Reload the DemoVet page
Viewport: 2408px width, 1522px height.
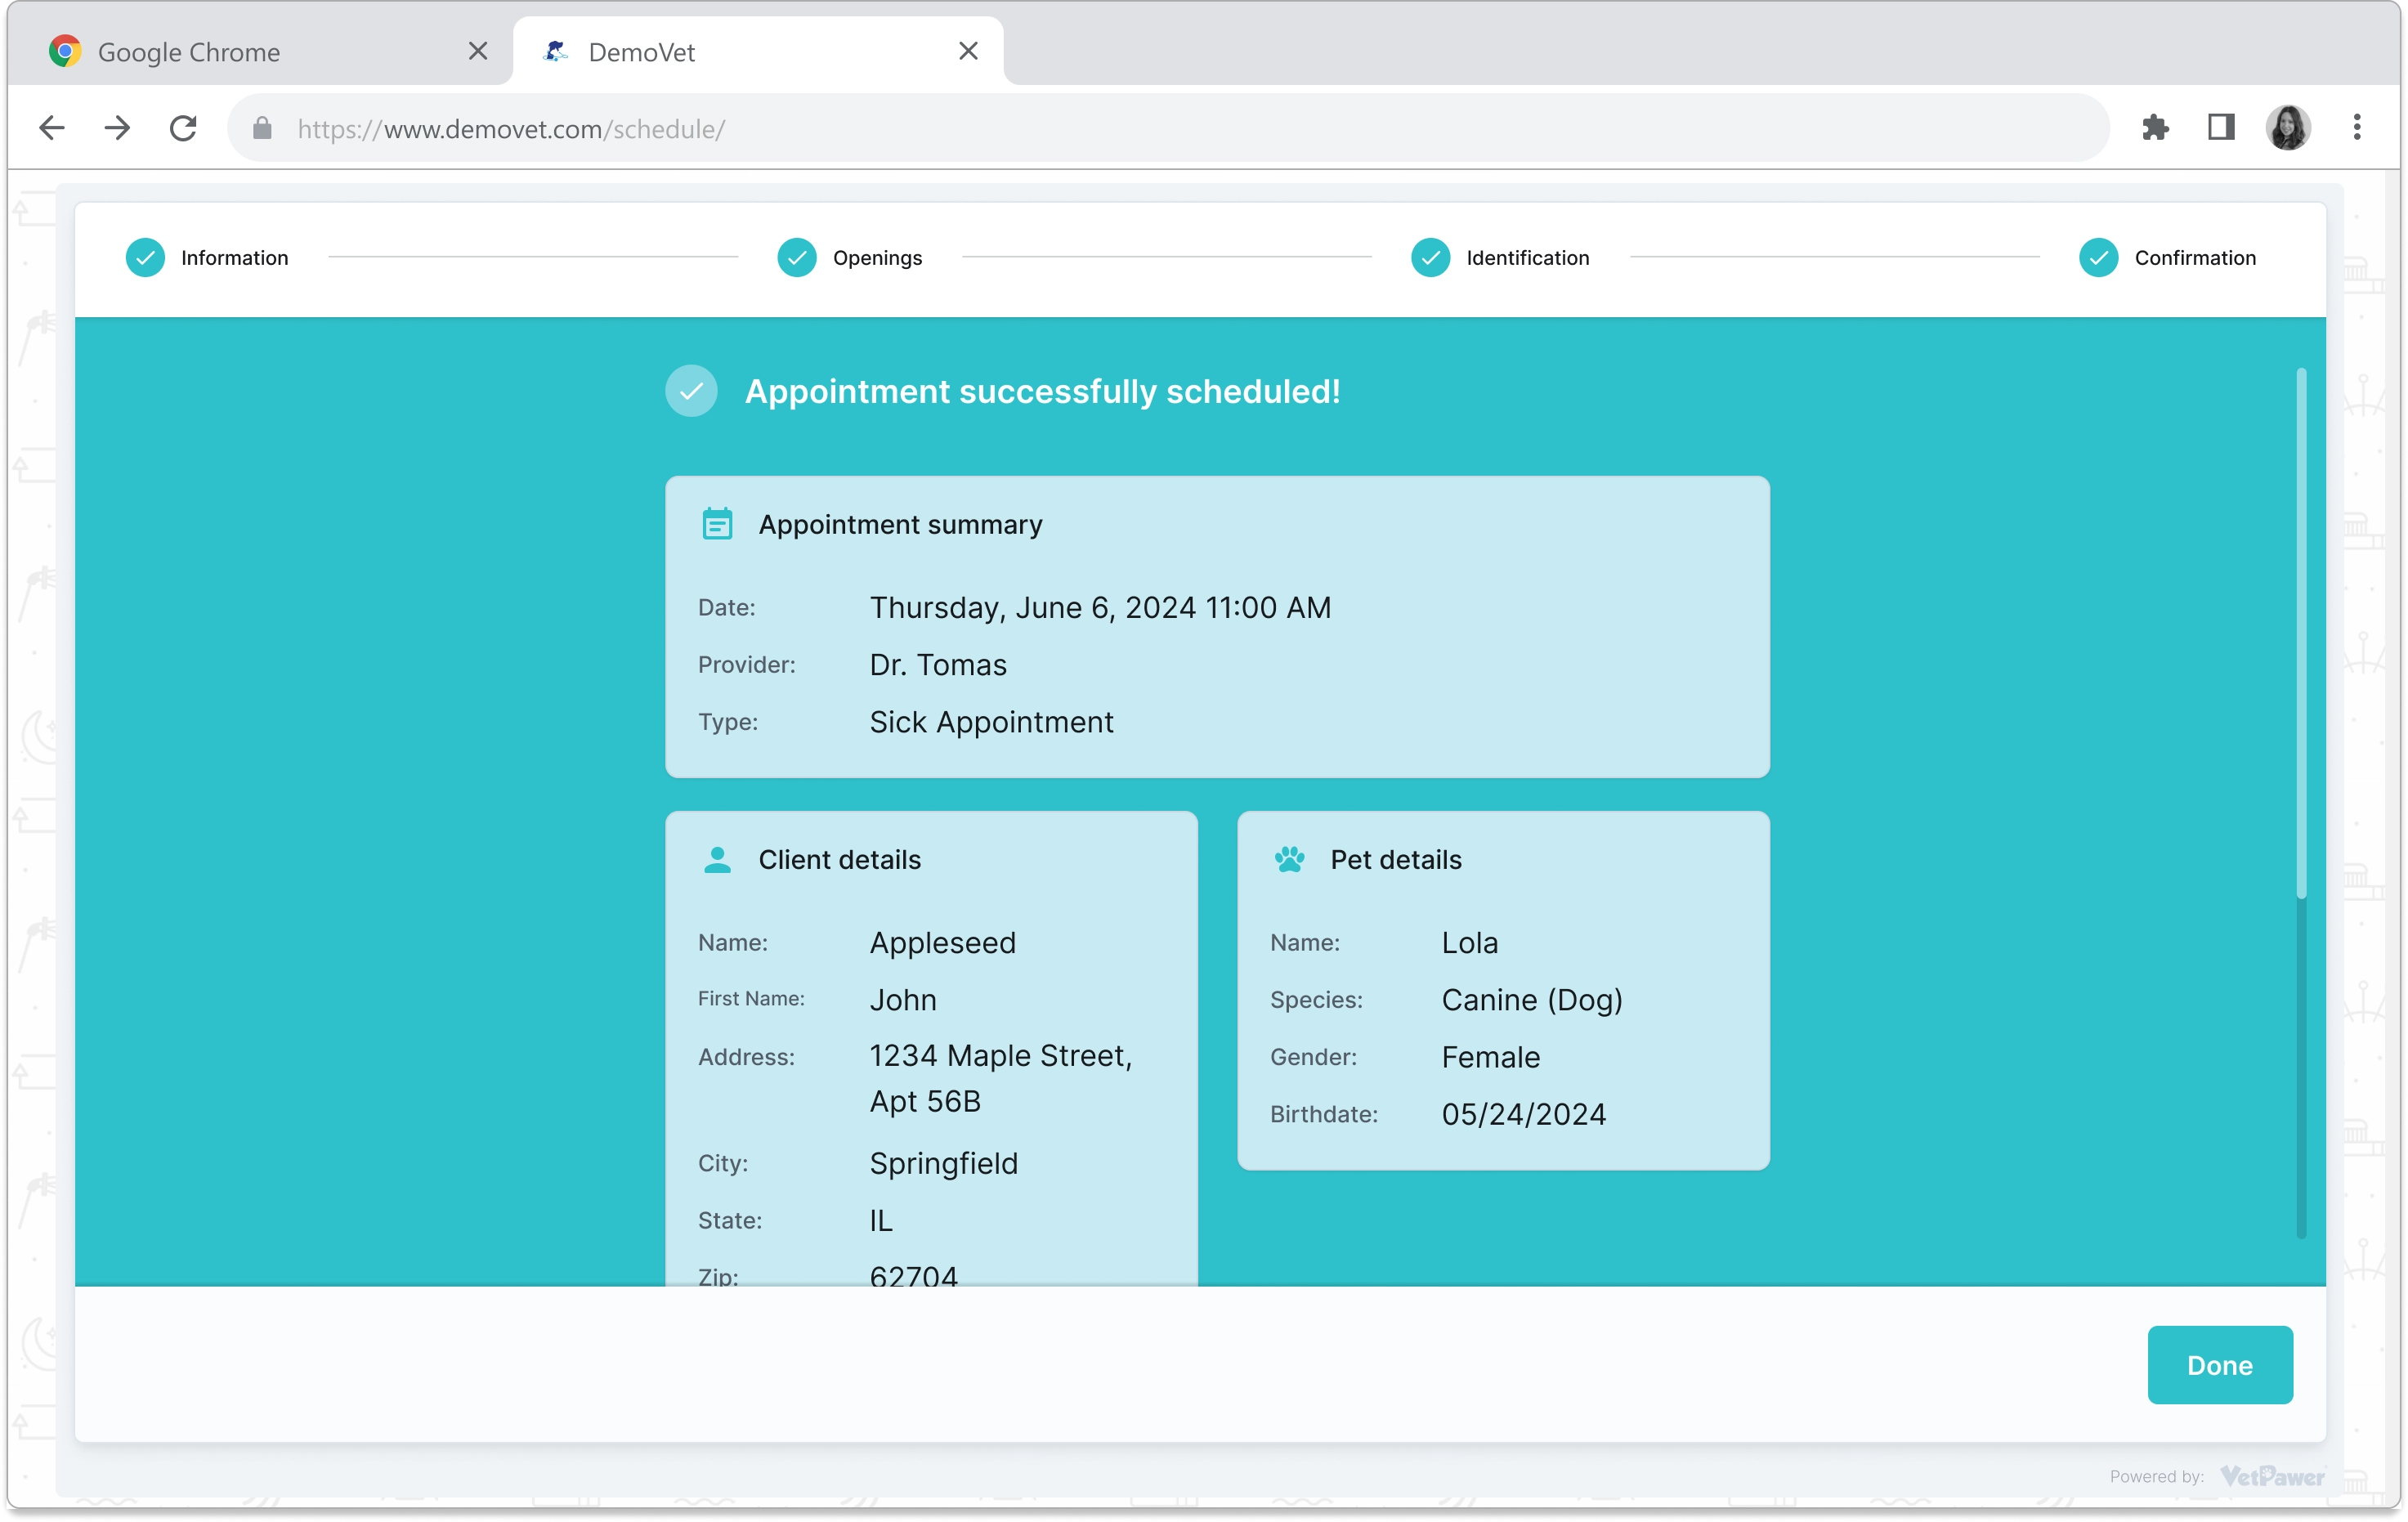[183, 128]
